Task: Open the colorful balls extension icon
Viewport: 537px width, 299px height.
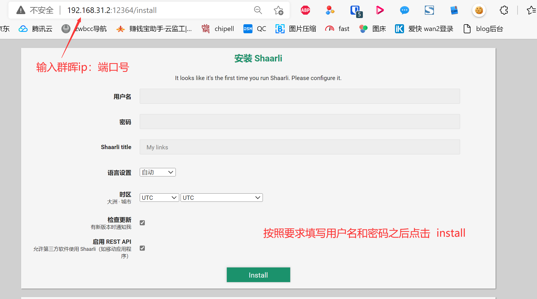Action: [330, 10]
